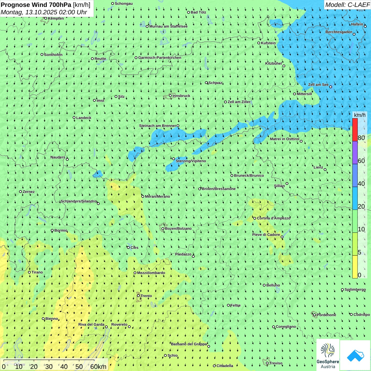Click the Riva del Garda marker
The width and height of the screenshot is (371, 371).
[106, 327]
